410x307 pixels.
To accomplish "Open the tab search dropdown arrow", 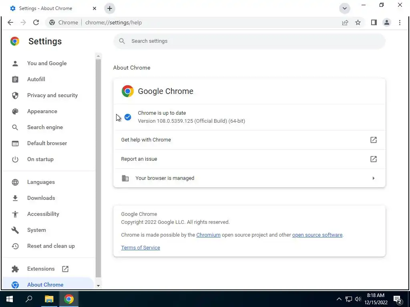I will point(345,8).
